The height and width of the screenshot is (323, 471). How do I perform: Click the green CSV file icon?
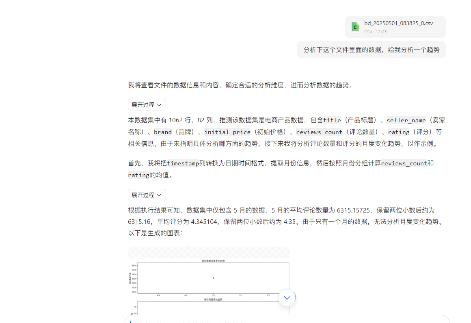pos(355,27)
